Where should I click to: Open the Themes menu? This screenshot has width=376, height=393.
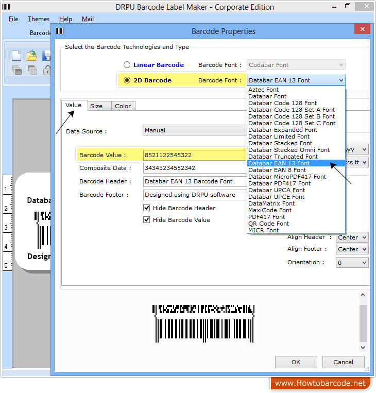(39, 19)
